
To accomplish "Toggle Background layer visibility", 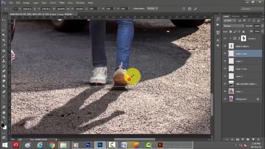I will [x=225, y=99].
